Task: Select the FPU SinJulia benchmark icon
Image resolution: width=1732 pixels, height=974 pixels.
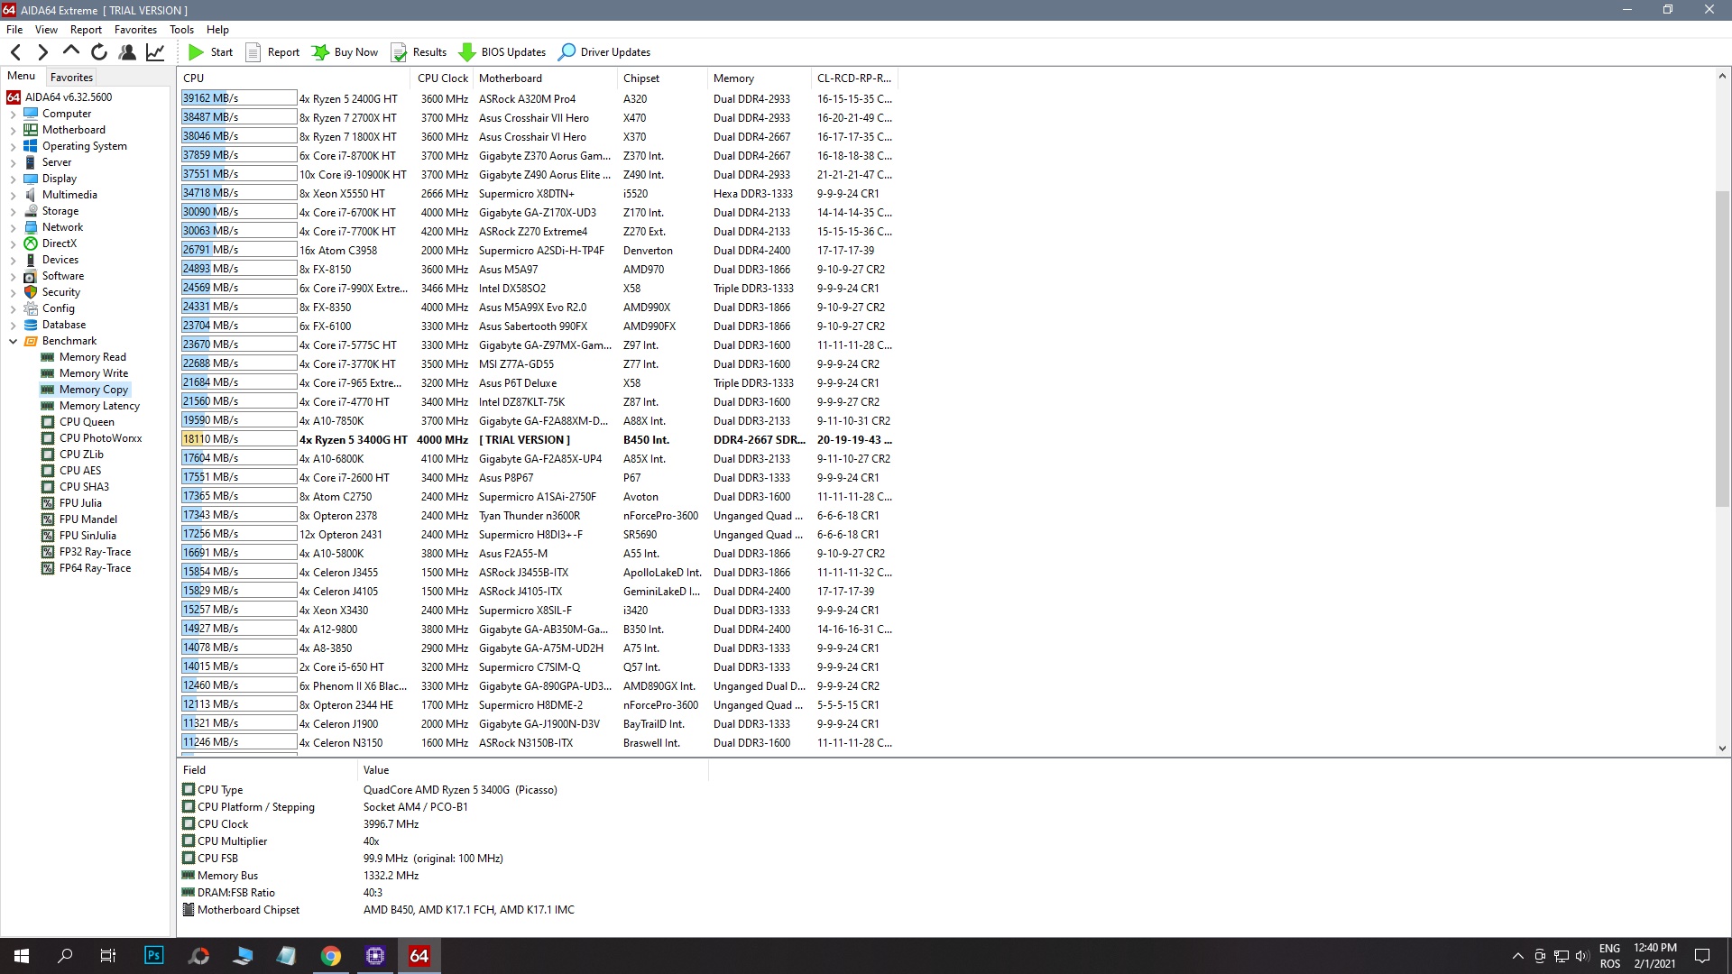Action: (48, 536)
